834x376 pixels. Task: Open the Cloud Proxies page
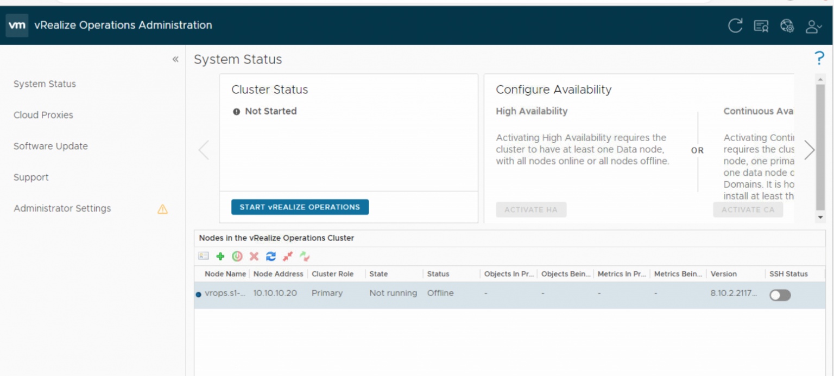43,115
